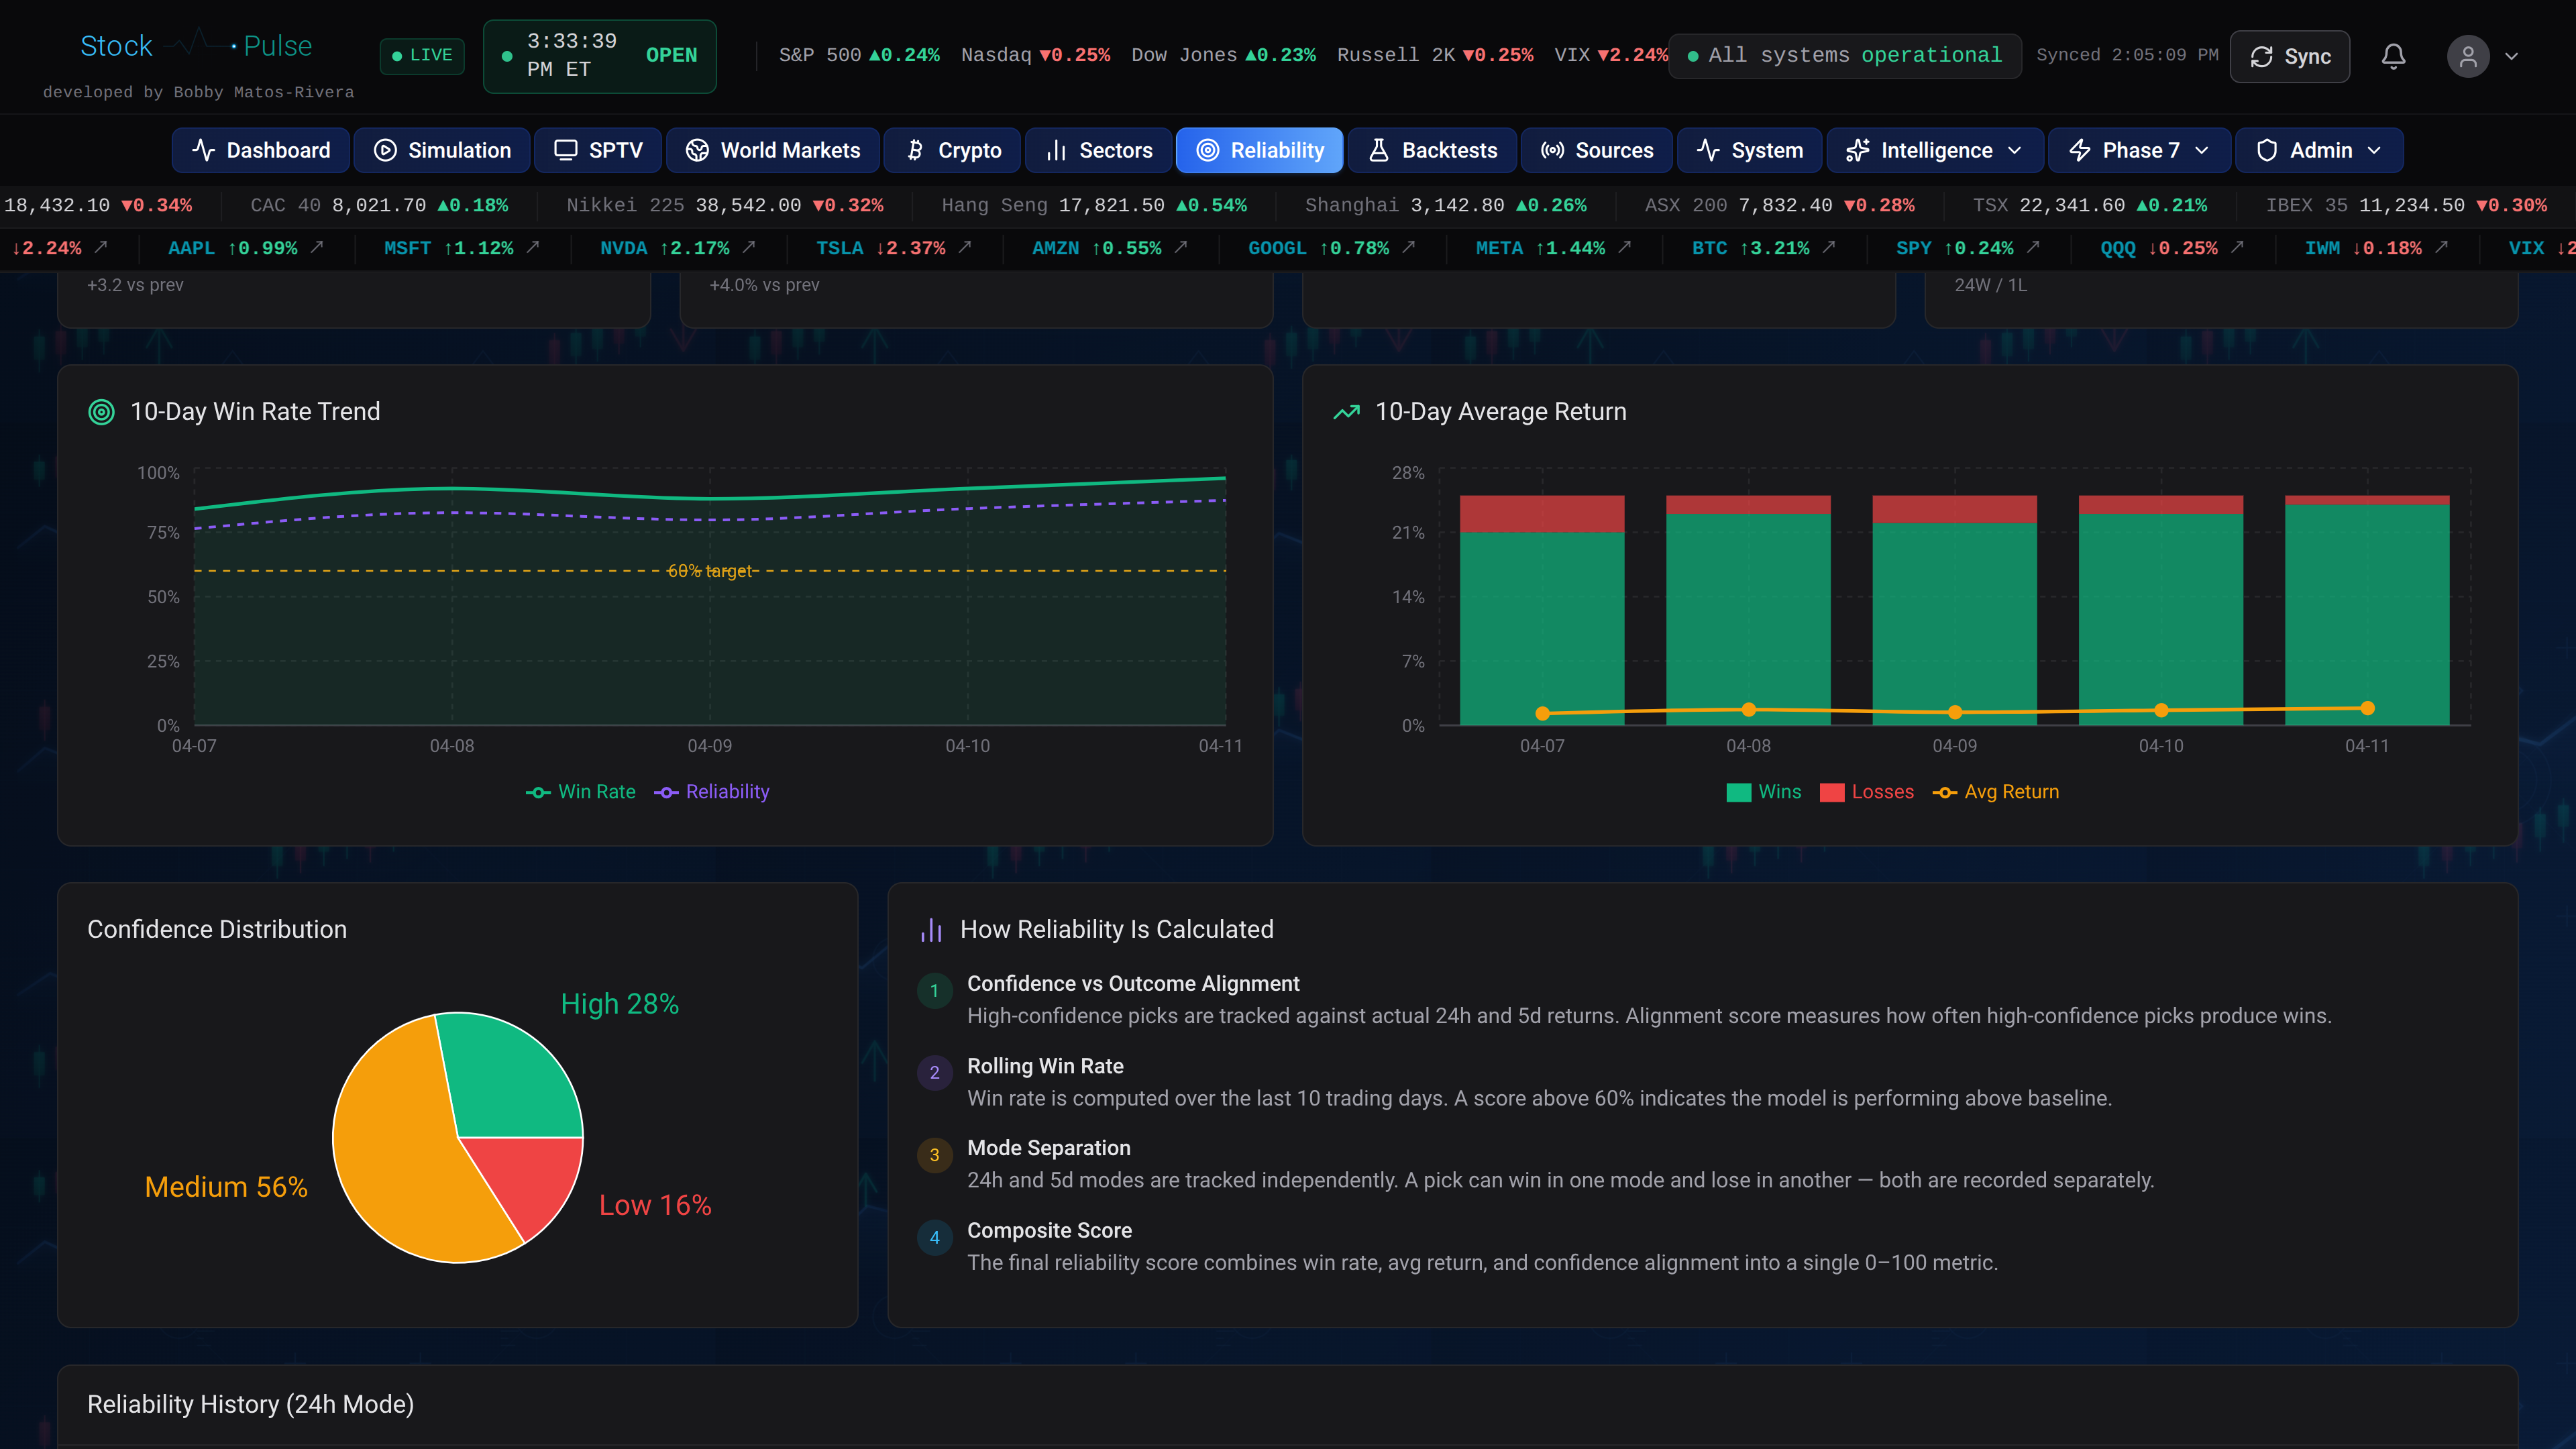
Task: Click the IWM ticker symbol
Action: 2321,248
